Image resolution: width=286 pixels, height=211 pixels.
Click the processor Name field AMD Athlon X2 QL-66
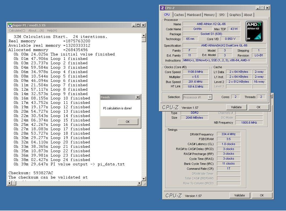(211, 24)
